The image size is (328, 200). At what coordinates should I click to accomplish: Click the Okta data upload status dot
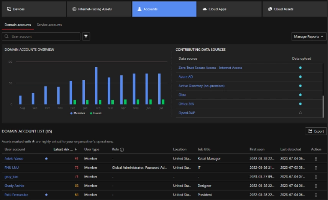[x=300, y=95]
